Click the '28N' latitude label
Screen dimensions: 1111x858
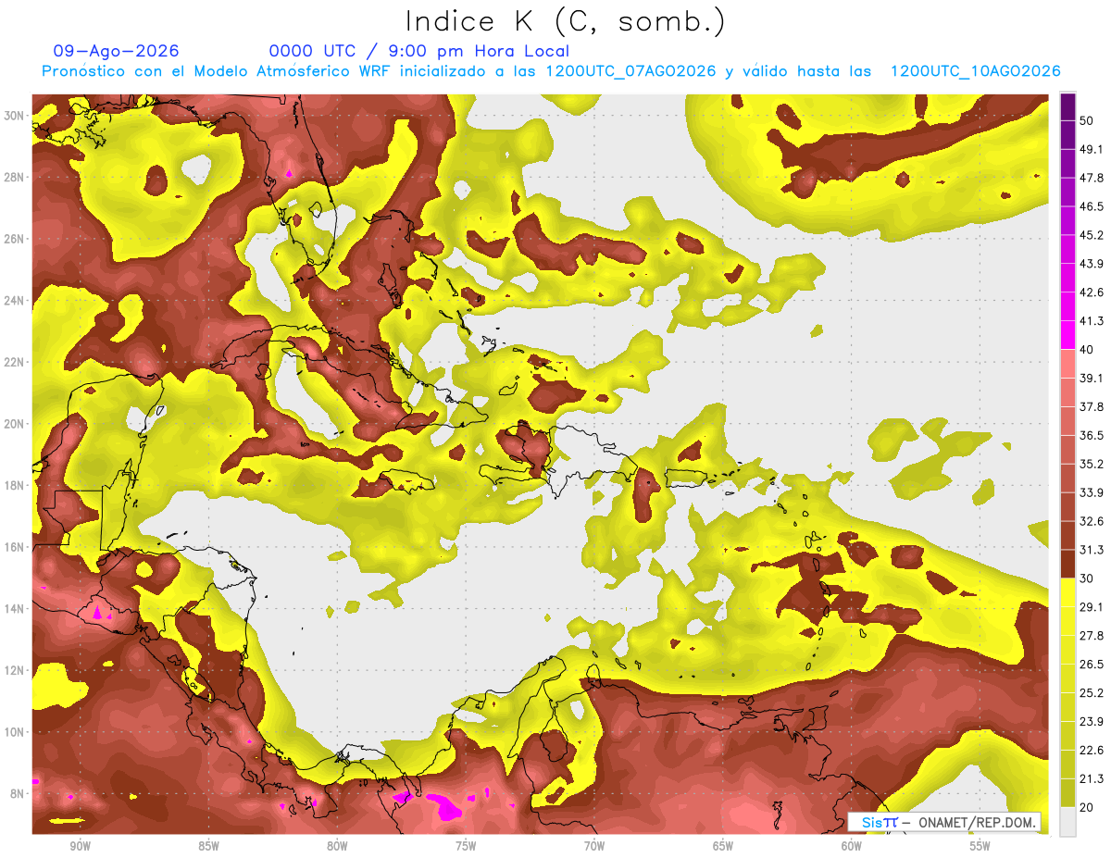point(15,177)
